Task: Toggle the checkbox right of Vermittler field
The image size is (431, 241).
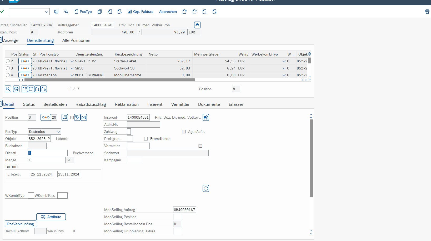Action: pos(200,146)
